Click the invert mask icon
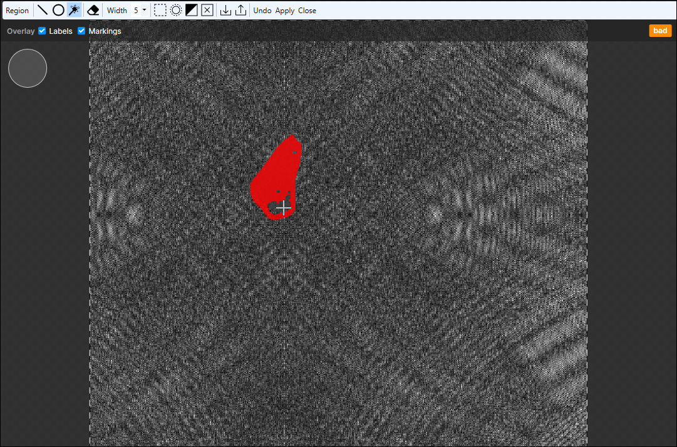 pos(192,10)
